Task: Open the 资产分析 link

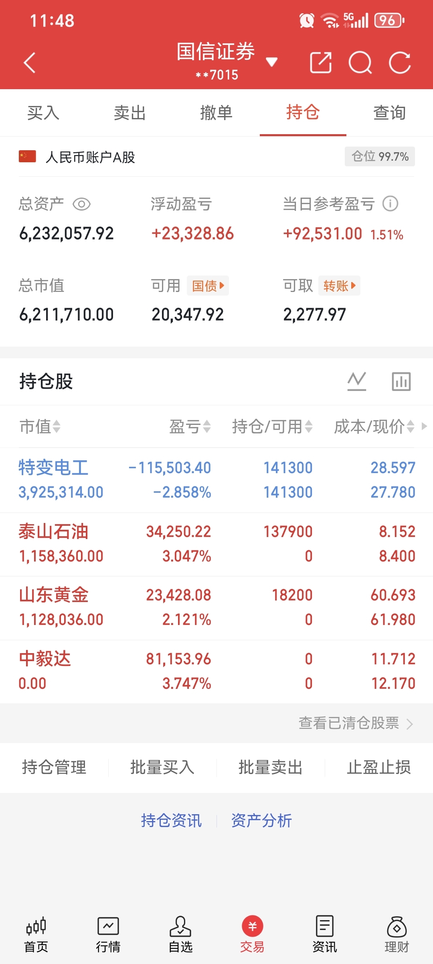Action: [x=261, y=820]
